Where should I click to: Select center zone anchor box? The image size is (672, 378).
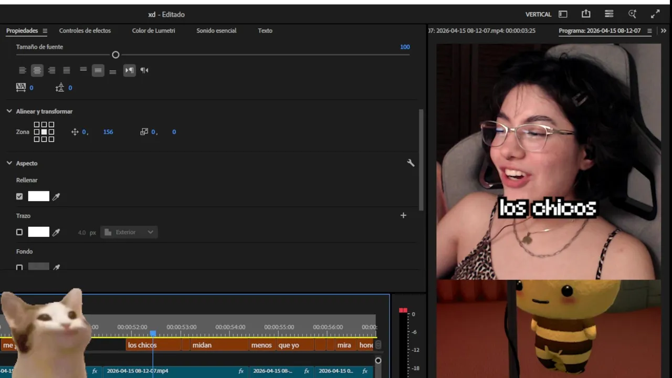[x=44, y=132]
